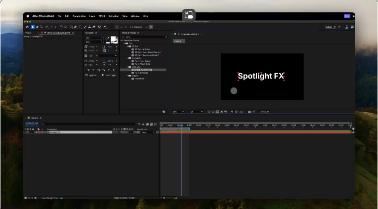This screenshot has height=209, width=378.
Task: Collapse the 3D Text folder
Action: 127,46
